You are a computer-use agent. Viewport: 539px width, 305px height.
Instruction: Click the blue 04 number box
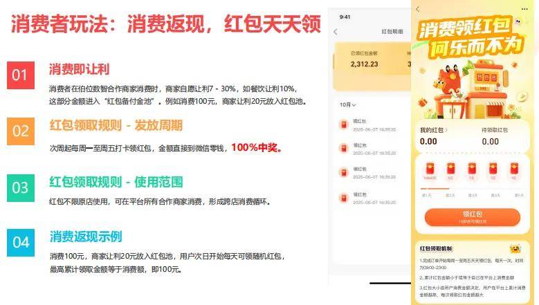[21, 242]
